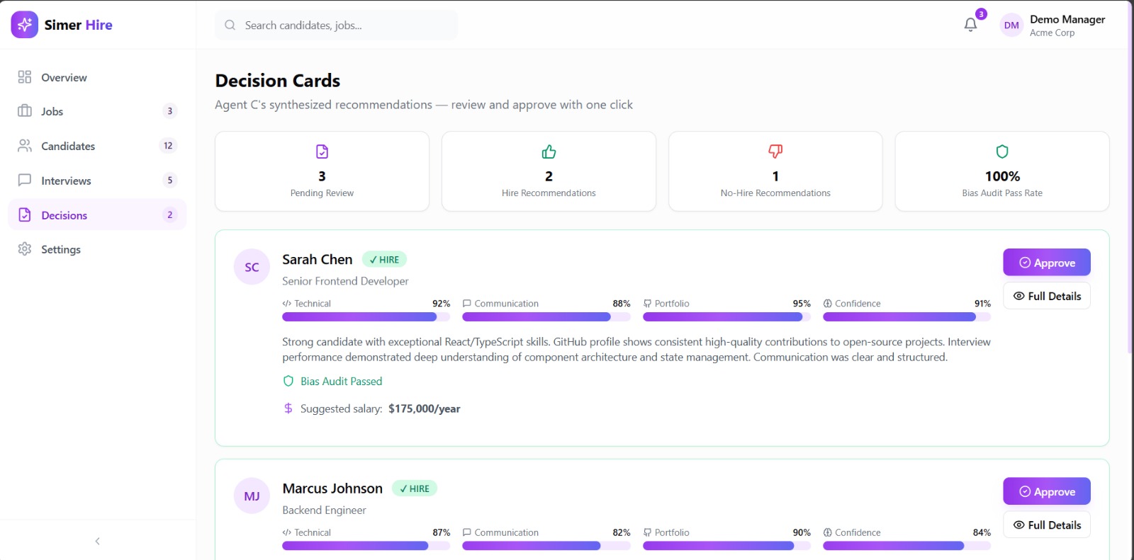Click the thumbs-up Hire Recommendations icon

coord(549,152)
